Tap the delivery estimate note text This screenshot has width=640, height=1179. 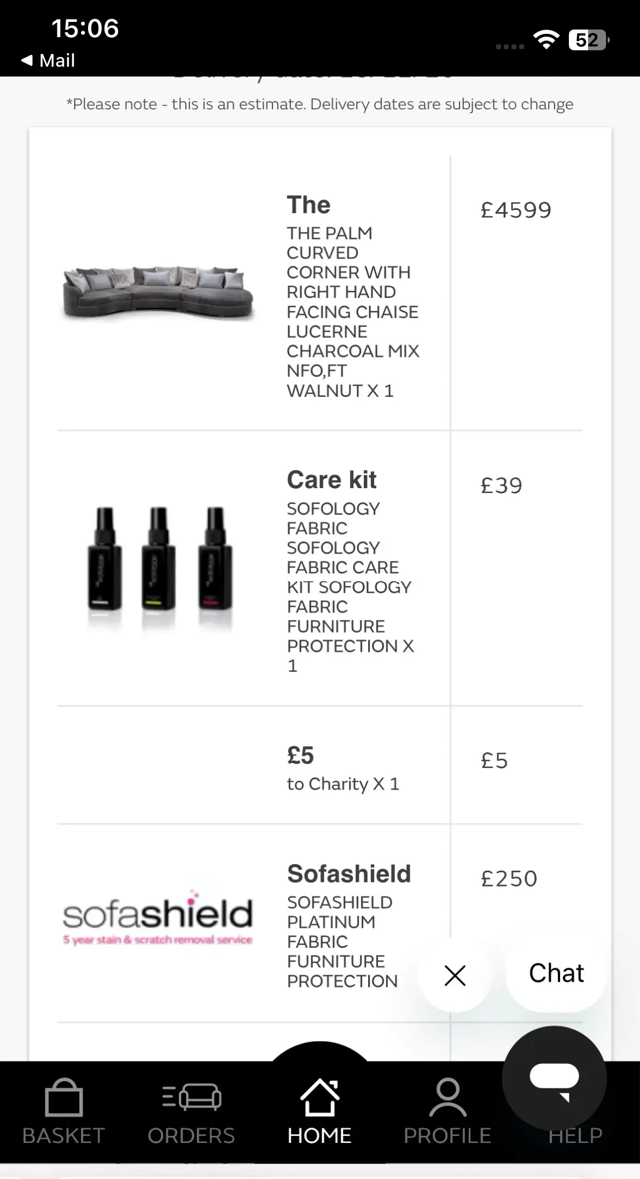[320, 104]
